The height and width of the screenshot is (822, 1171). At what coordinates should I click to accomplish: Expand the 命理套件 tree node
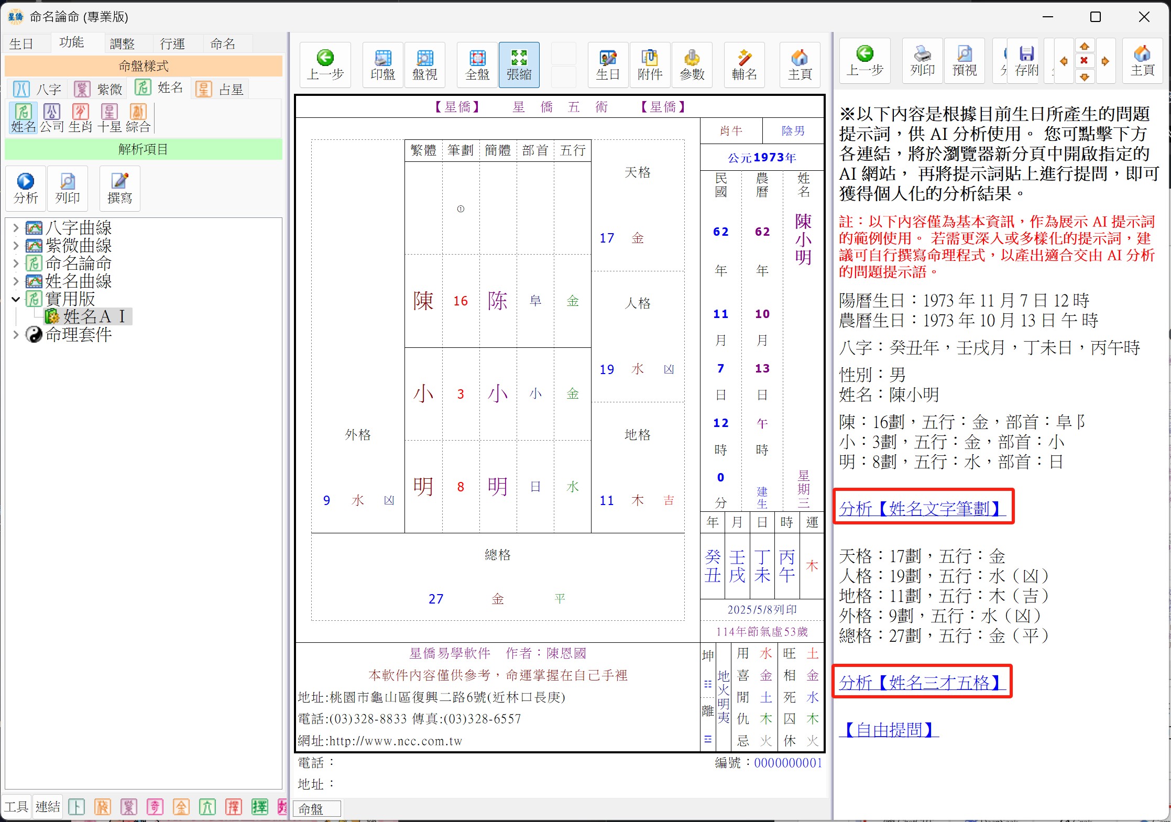click(x=16, y=335)
